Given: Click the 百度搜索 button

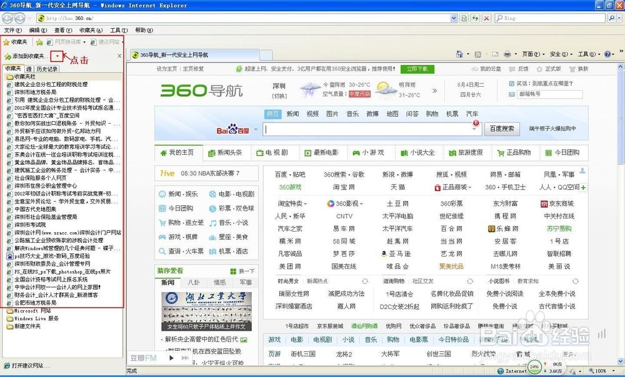Looking at the screenshot, I should [x=502, y=129].
